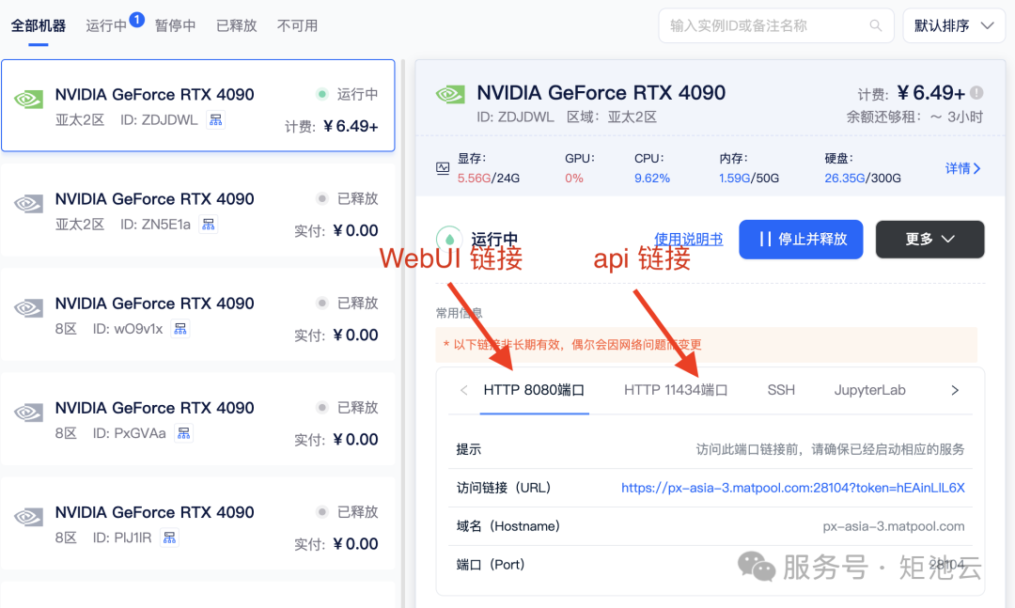The image size is (1015, 608).
Task: Click network icon beside ID PlJ1IR
Action: (x=169, y=538)
